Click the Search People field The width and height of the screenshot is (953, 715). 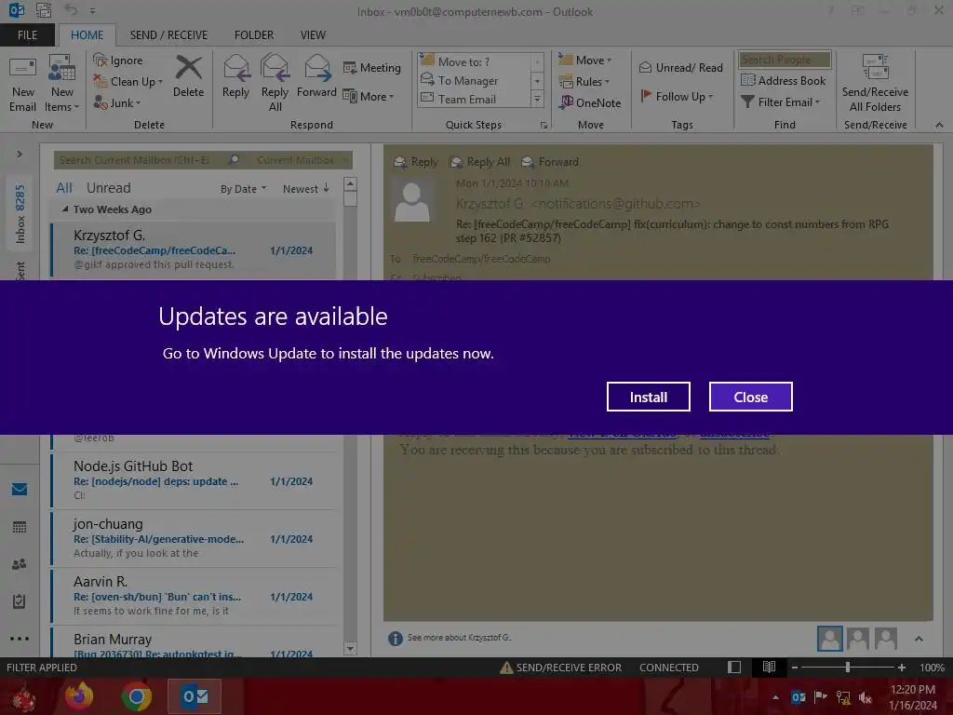tap(785, 60)
